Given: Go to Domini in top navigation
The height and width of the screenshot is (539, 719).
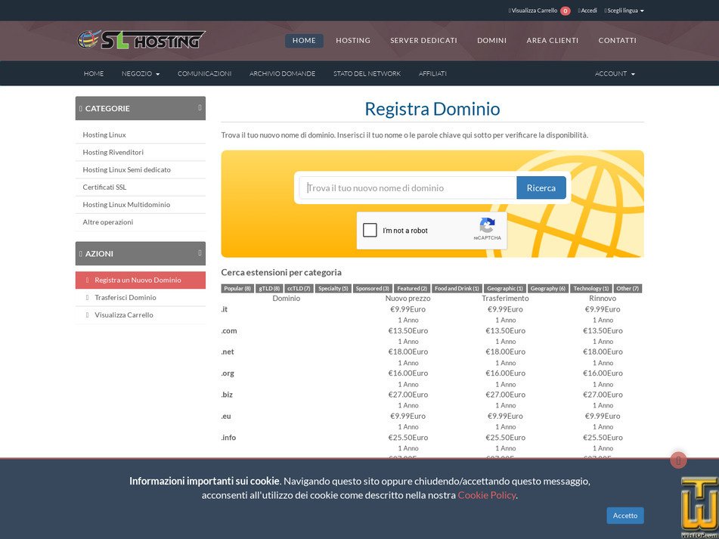Looking at the screenshot, I should point(491,40).
